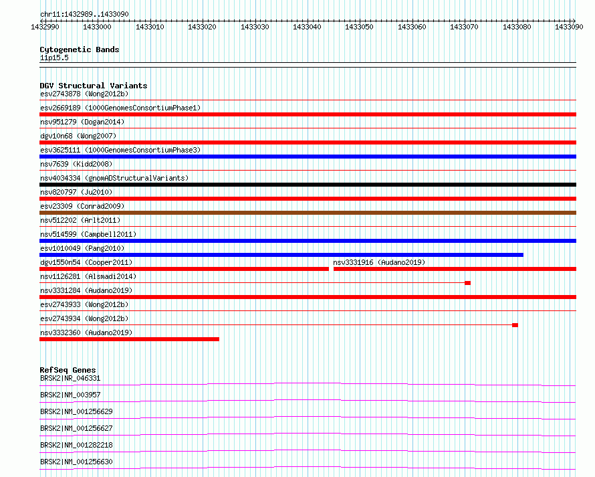The height and width of the screenshot is (477, 595).
Task: Click the red esv2669189 variant bar
Action: (308, 114)
